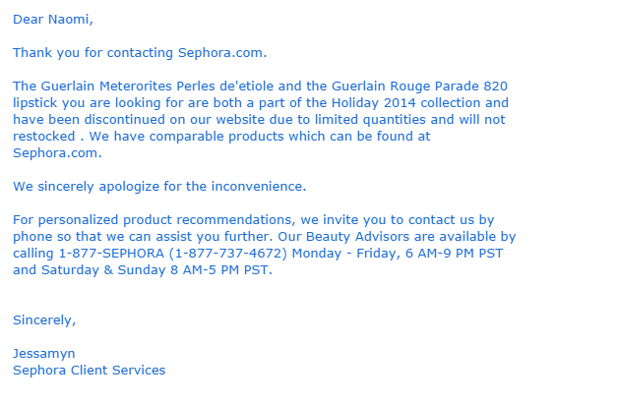The image size is (618, 404).
Task: Click the word 'discontinued' in the email body
Action: pyautogui.click(x=125, y=120)
